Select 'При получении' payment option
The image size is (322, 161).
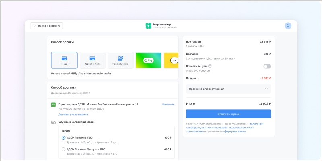(120, 60)
